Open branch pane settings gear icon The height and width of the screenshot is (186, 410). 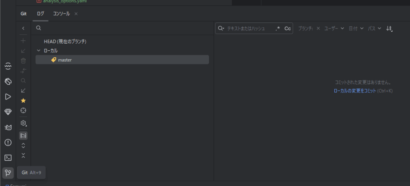coord(23,123)
